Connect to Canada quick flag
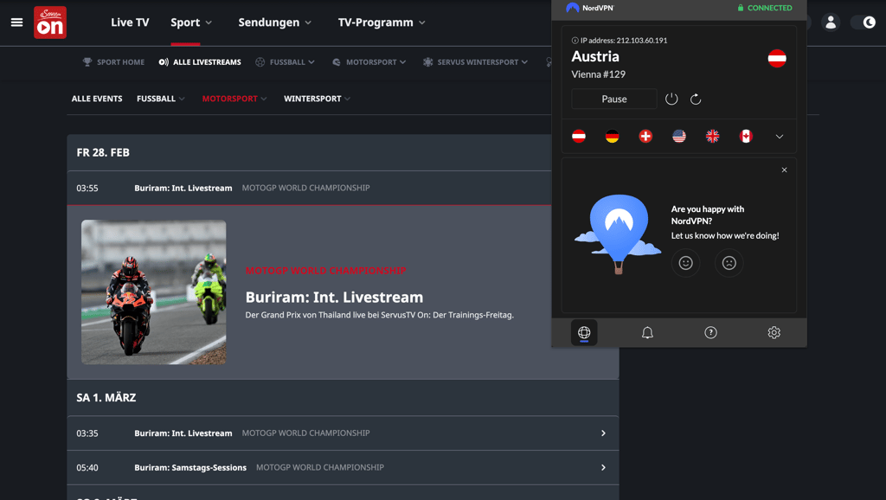Screen dimensions: 886x500 click(746, 136)
